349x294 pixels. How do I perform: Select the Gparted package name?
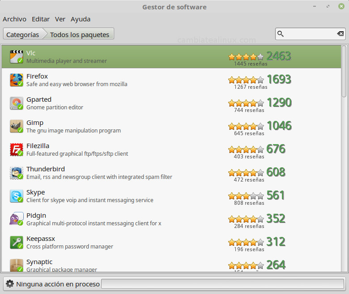[x=39, y=99]
